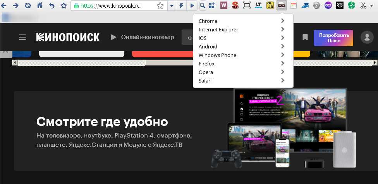Open the dropdown arrow next to scissors icon
This screenshot has width=378, height=184.
pos(372,6)
